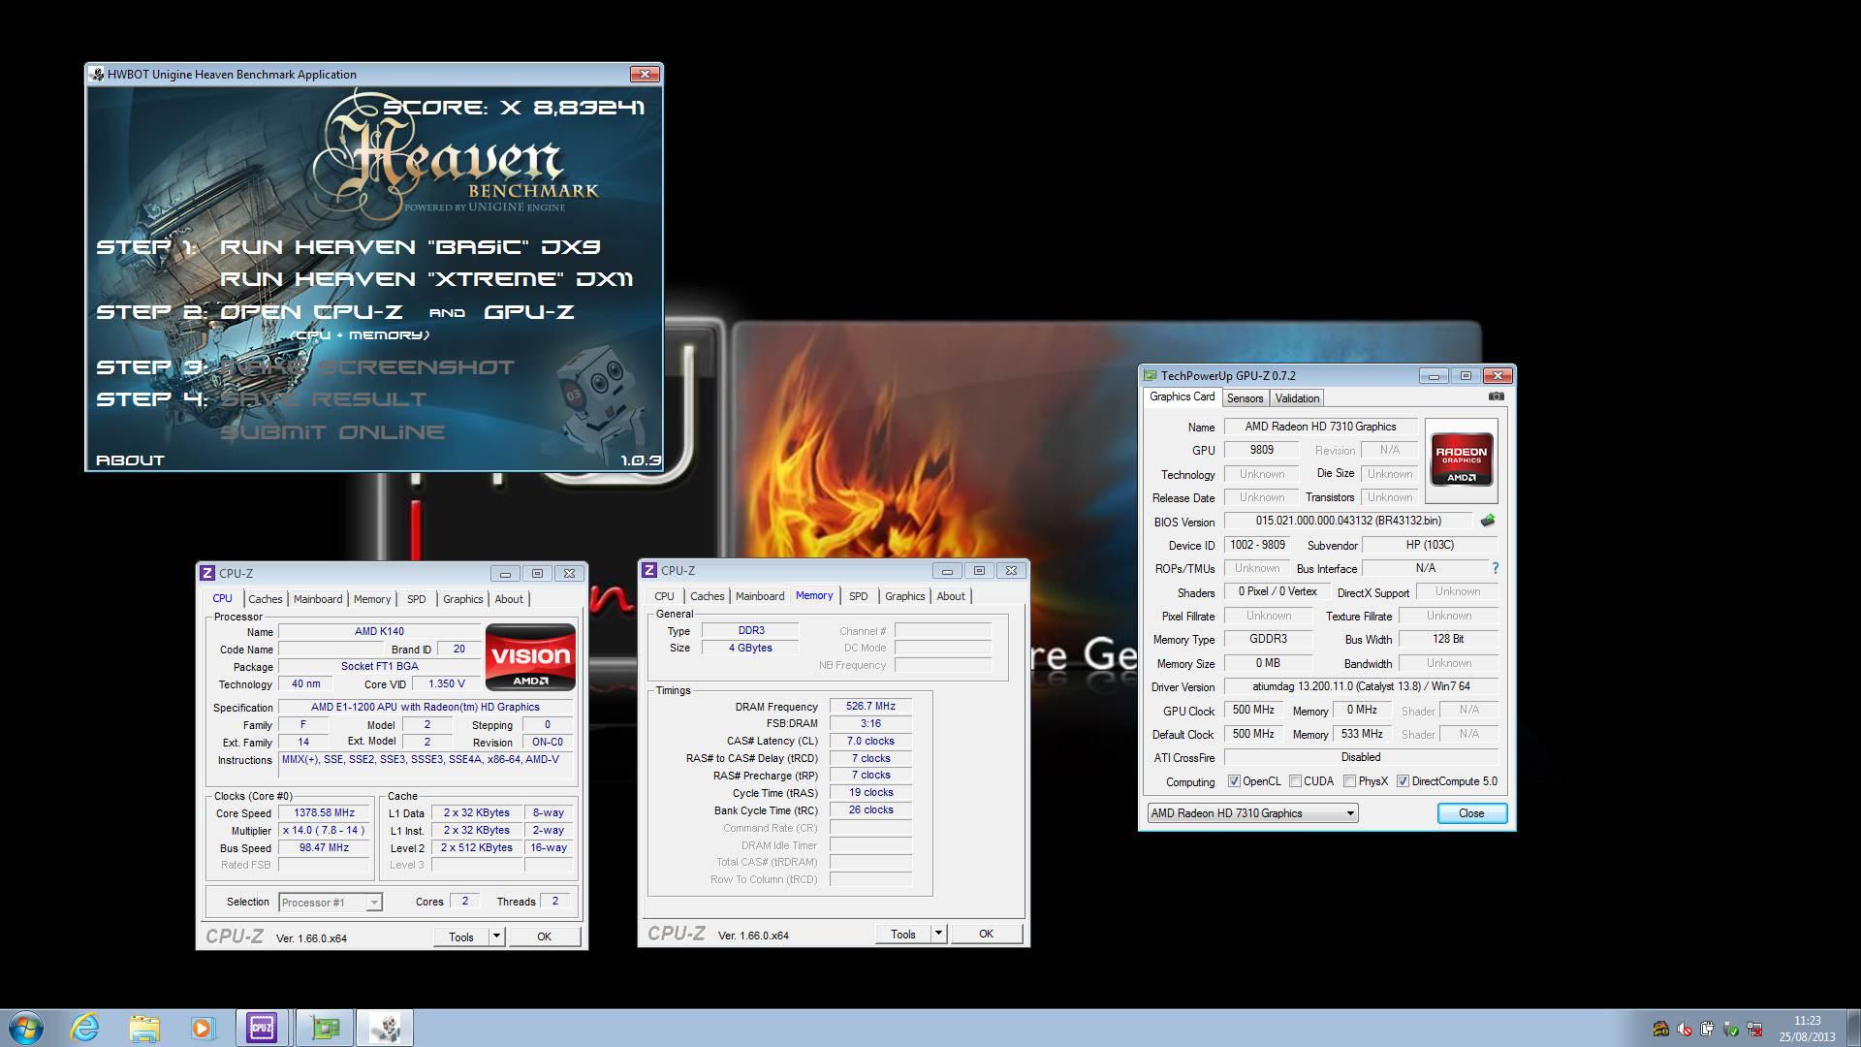
Task: Expand Tools arrow in CPU-Z processor window
Action: click(496, 936)
